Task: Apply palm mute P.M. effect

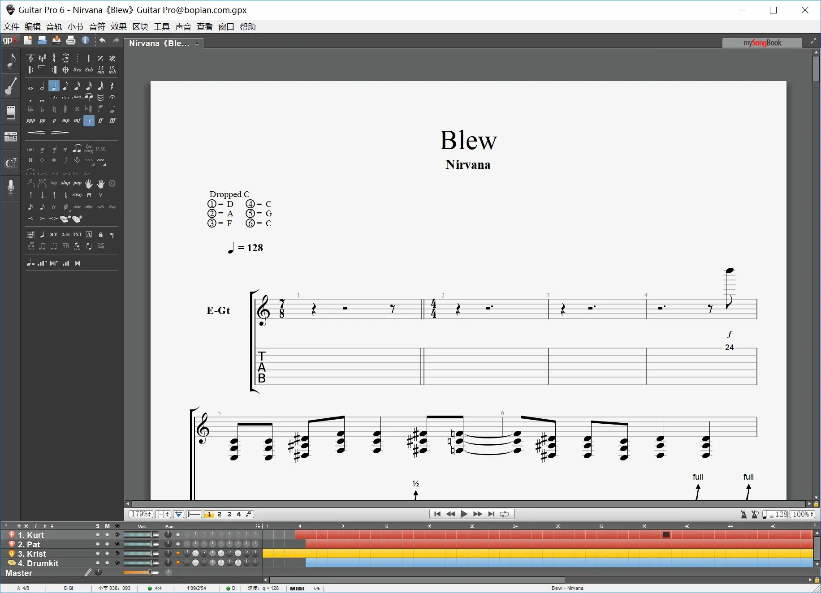Action: (x=100, y=149)
